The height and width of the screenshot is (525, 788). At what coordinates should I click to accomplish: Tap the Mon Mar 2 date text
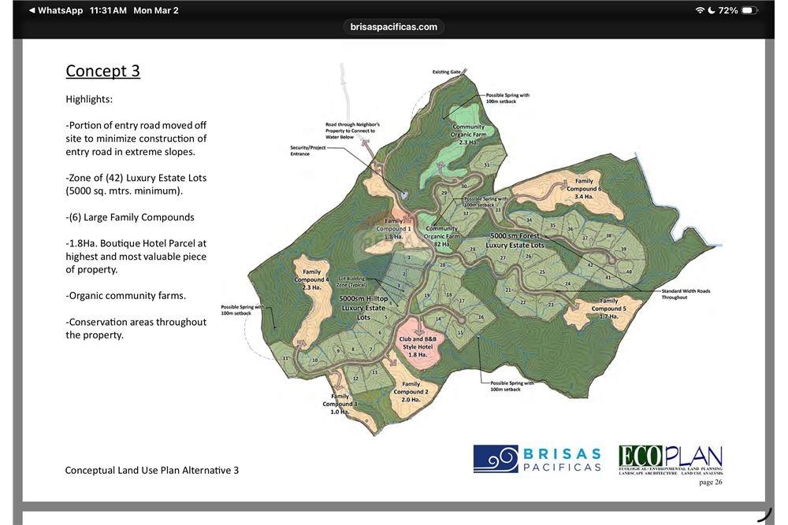click(156, 10)
